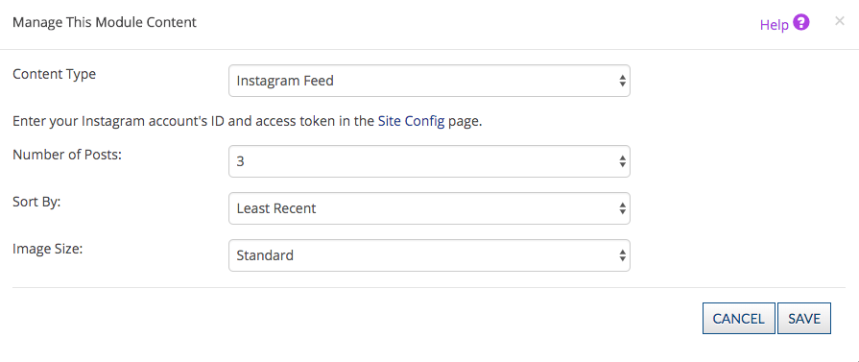Click the up-down arrows on Least Recent selector
The width and height of the screenshot is (859, 362).
[x=622, y=208]
